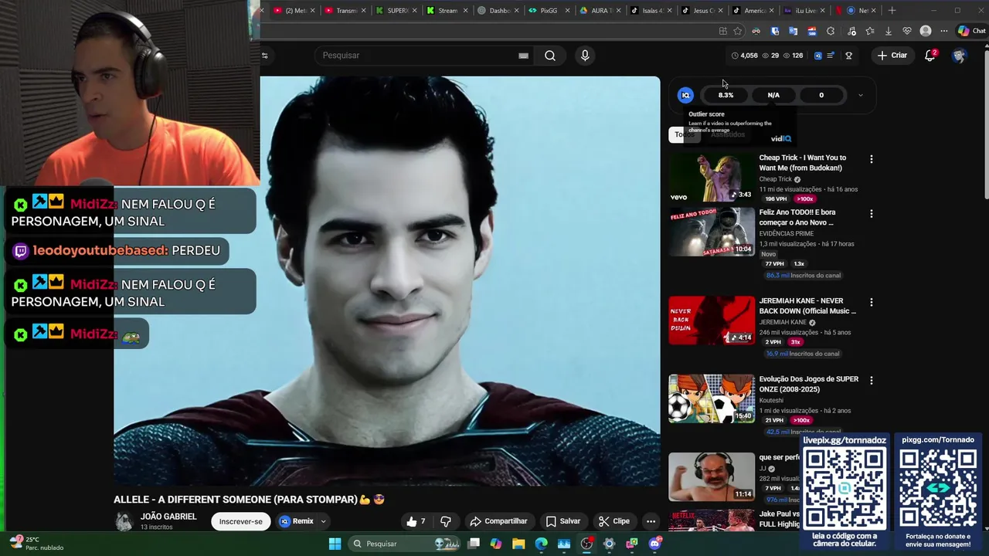Image resolution: width=989 pixels, height=556 pixels.
Task: Open Microsoft Edge from the taskbar
Action: pos(541,544)
